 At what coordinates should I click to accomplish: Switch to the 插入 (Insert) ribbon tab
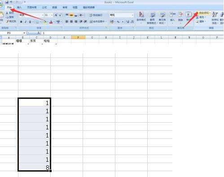(x=19, y=7)
